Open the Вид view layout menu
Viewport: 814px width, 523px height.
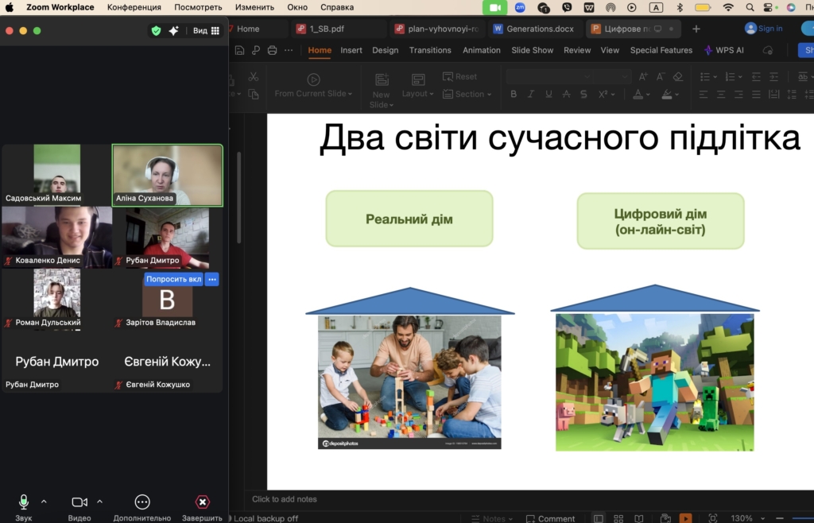tap(206, 30)
